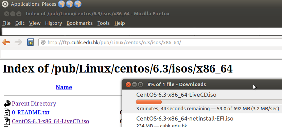The height and width of the screenshot is (127, 282).
Task: Open the Applications menu in top panel
Action: coord(25,4)
